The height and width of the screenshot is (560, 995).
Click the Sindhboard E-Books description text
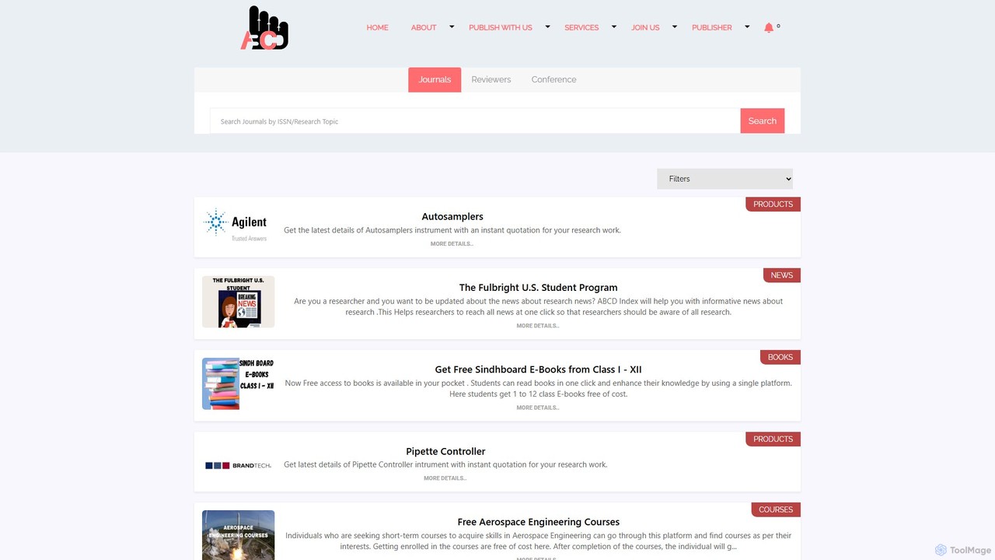point(538,389)
